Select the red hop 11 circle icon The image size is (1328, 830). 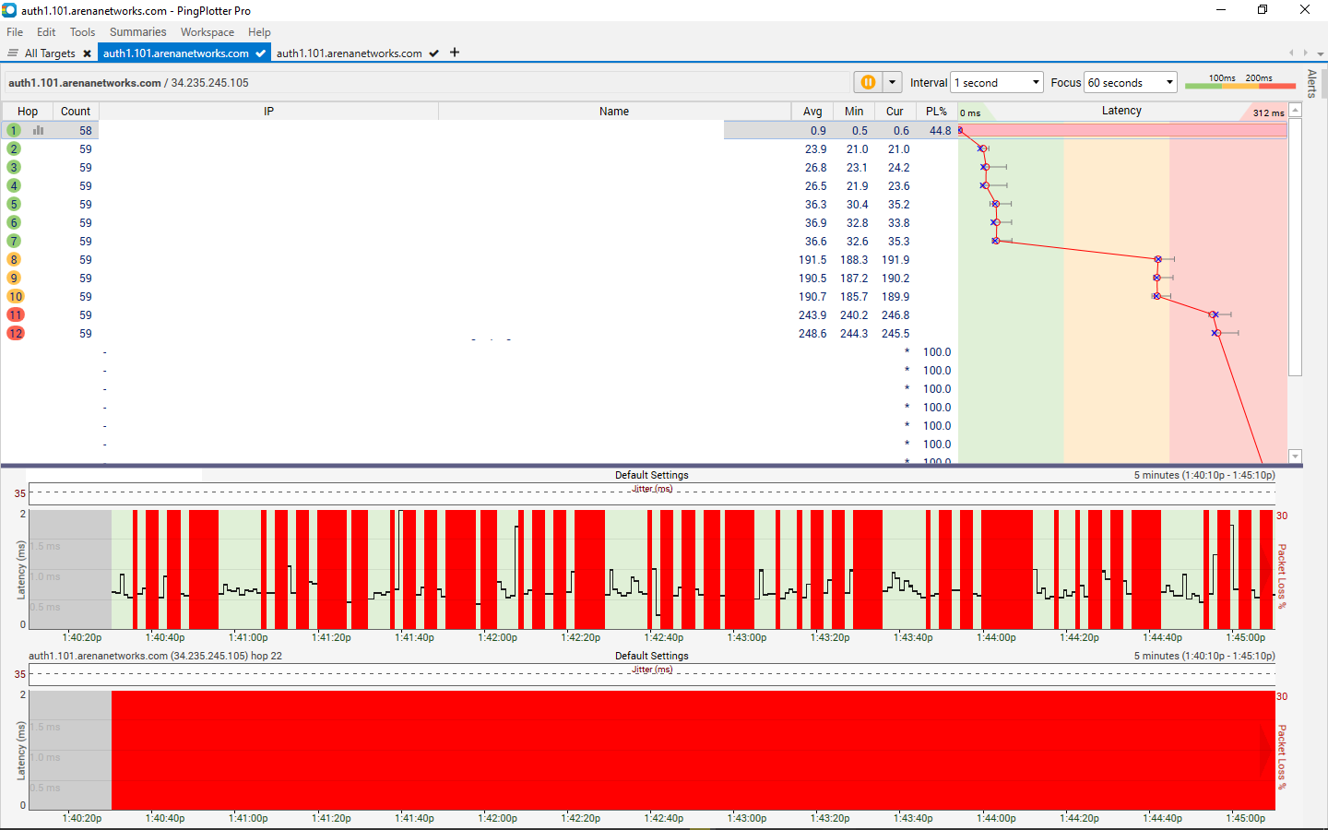(16, 314)
